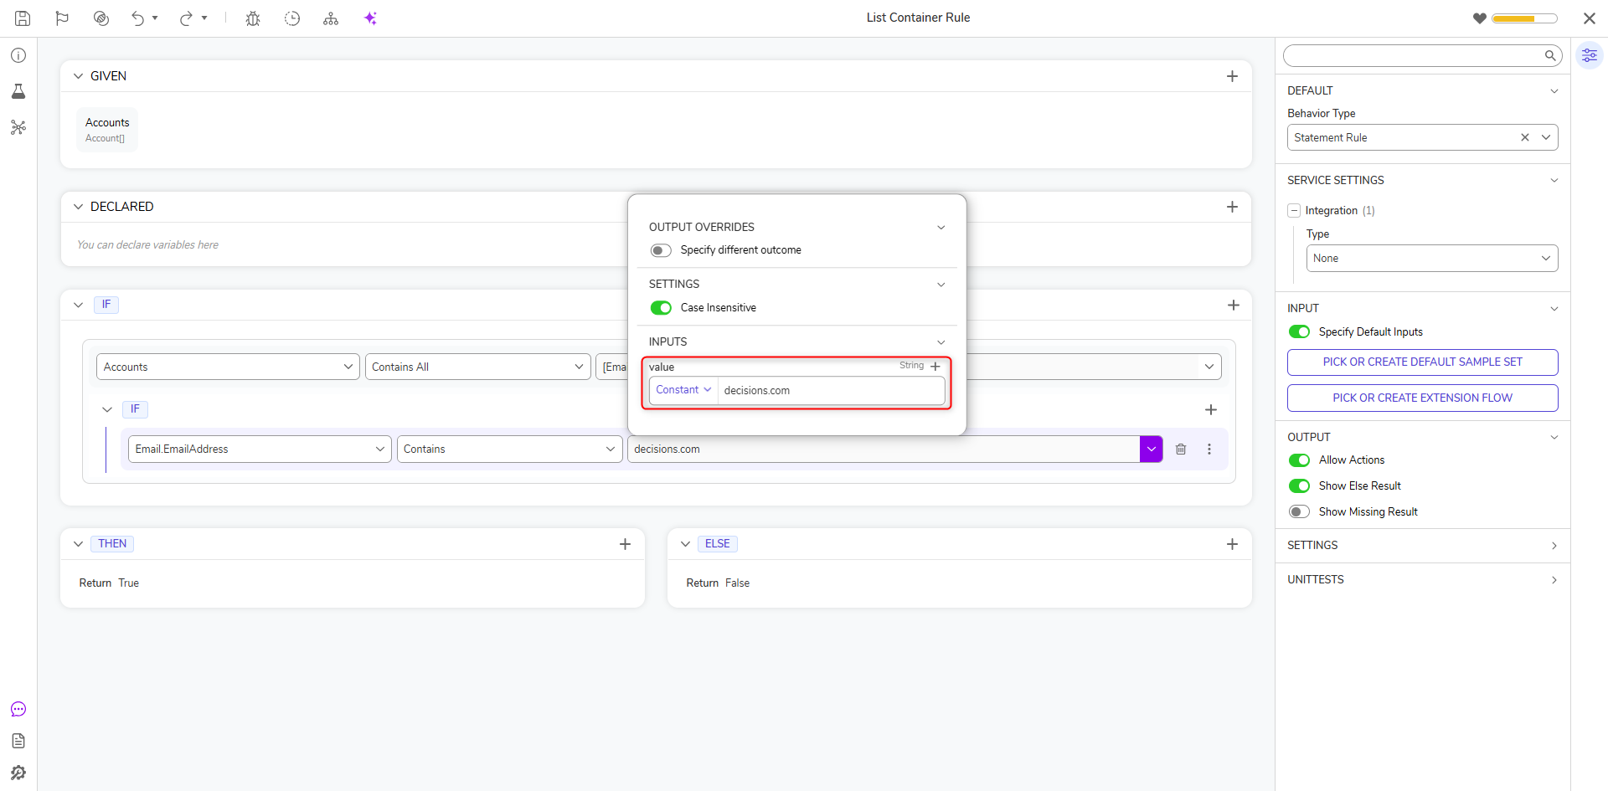Add a condition to the nested IF
The image size is (1608, 791).
1210,409
